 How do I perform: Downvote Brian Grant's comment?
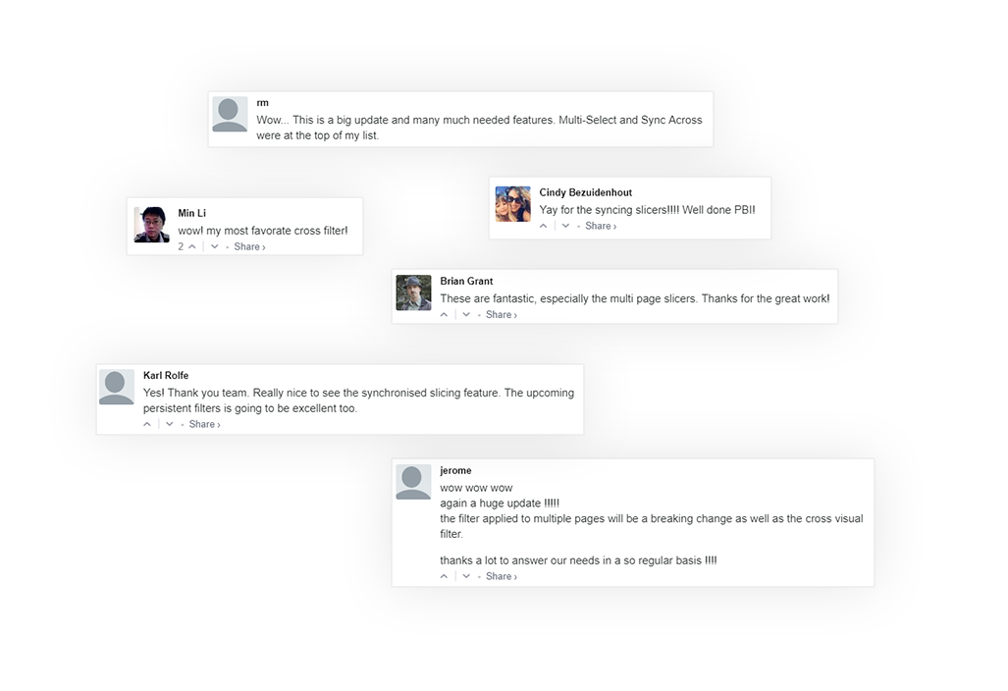(x=466, y=315)
